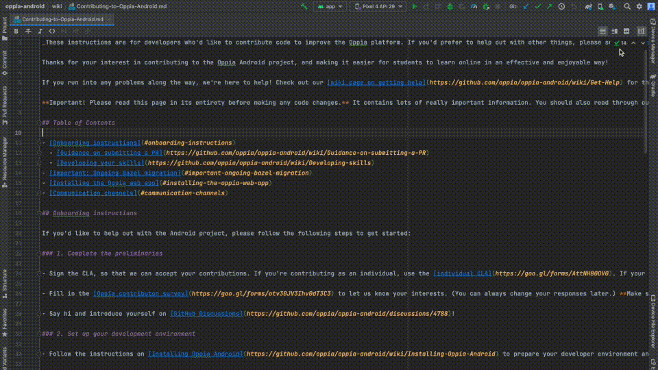Collapse the Communication channels list fold

tap(38, 193)
